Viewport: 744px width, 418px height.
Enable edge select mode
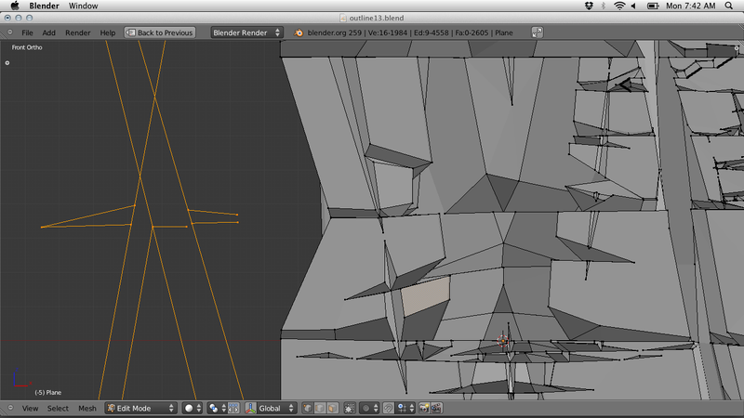click(x=320, y=408)
